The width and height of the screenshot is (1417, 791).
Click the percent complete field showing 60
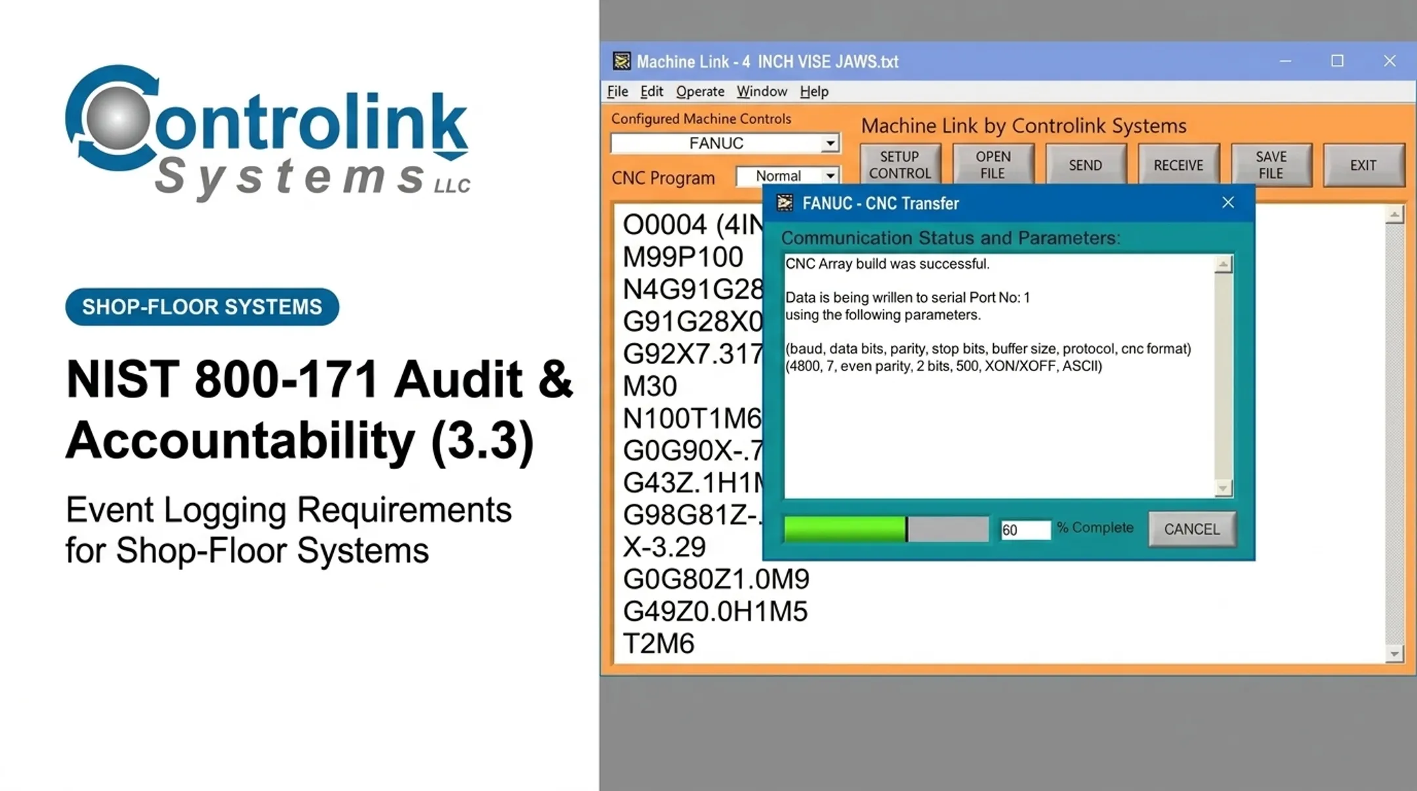point(1025,530)
